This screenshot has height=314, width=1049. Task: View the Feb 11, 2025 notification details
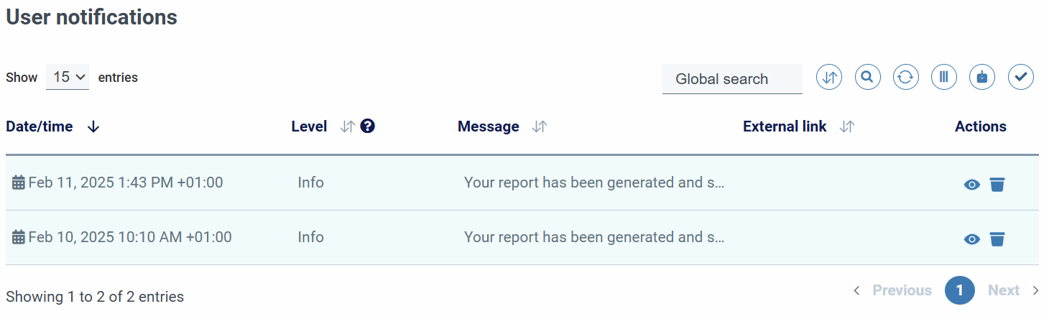pos(971,185)
